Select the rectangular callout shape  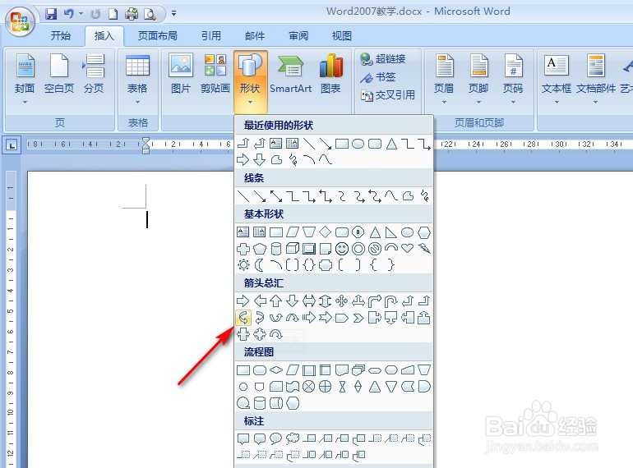pyautogui.click(x=243, y=438)
